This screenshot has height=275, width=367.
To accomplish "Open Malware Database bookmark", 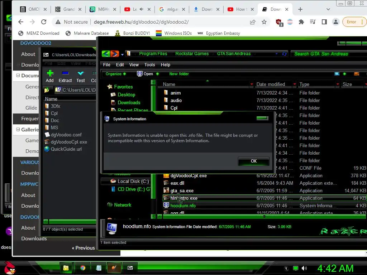I will coord(87,33).
